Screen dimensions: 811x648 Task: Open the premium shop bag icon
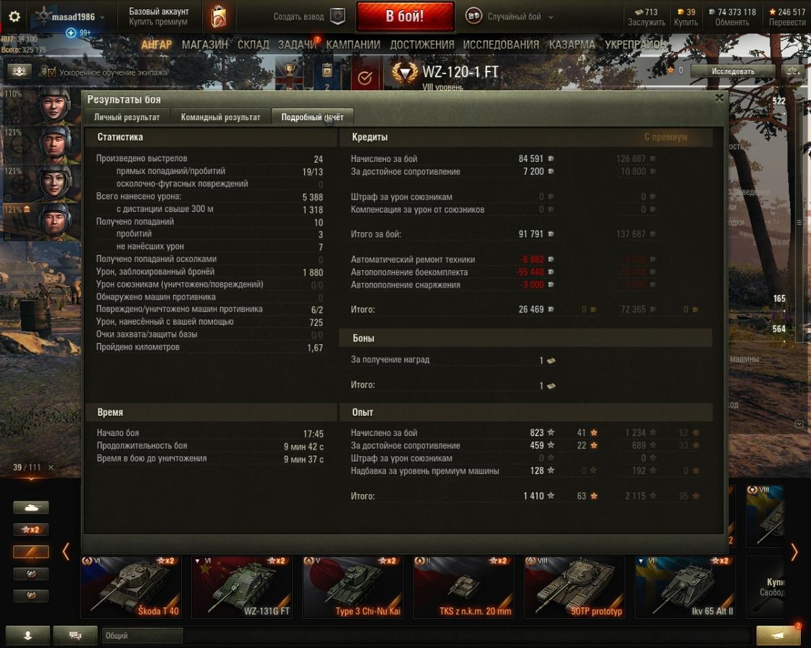pos(218,17)
